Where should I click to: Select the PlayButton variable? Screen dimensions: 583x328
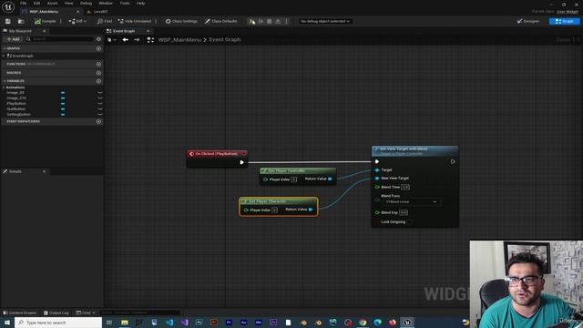(16, 103)
